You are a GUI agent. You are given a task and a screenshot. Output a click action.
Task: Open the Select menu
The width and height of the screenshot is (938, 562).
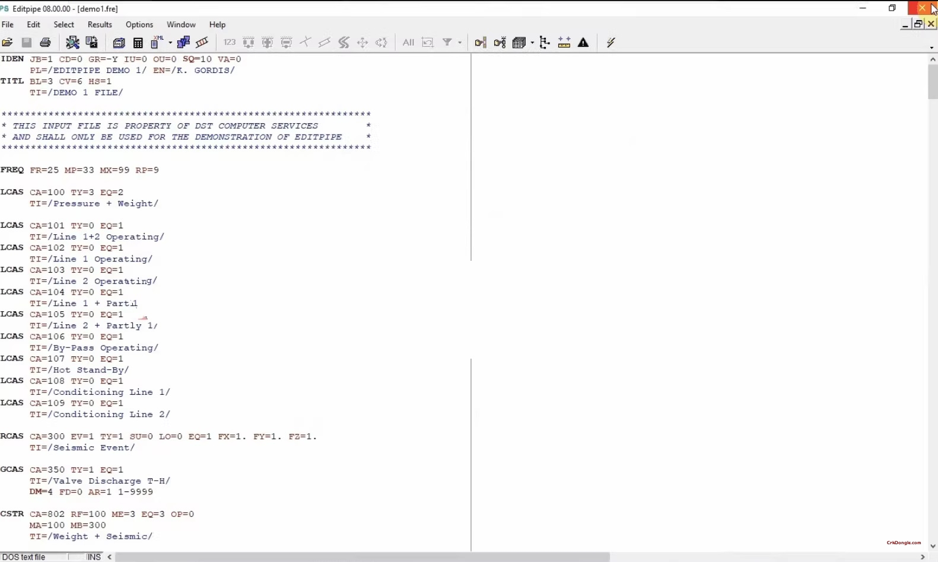coord(63,24)
